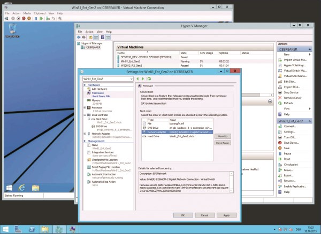The height and width of the screenshot is (234, 321).
Task: Click down arrow of boot entry details scrollbar
Action: 231,191
